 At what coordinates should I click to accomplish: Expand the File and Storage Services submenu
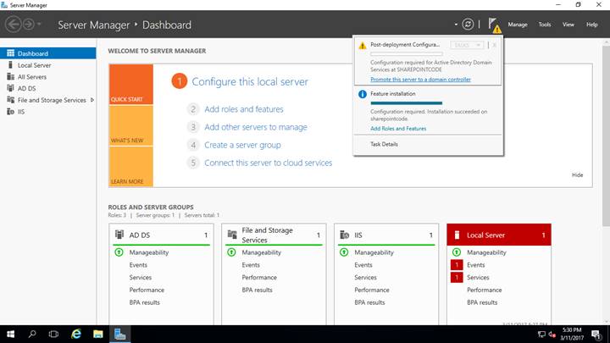pos(91,100)
